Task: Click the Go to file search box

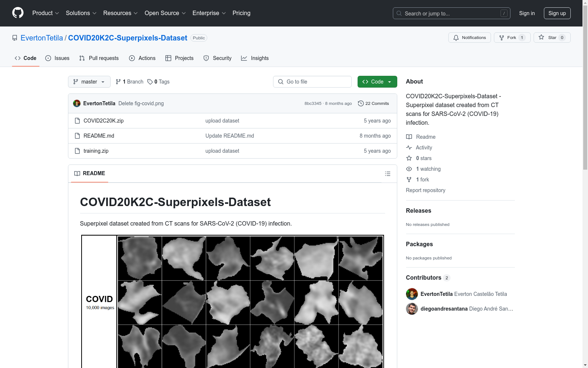Action: coord(312,82)
